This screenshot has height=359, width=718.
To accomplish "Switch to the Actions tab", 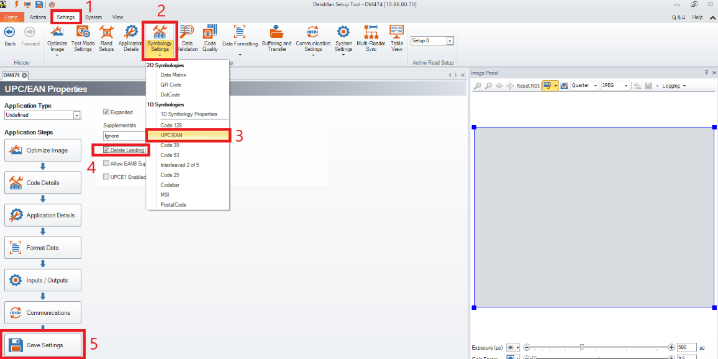I will (x=37, y=17).
